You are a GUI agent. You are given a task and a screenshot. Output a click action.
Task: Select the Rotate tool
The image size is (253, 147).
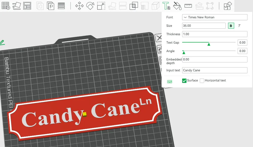[90, 6]
